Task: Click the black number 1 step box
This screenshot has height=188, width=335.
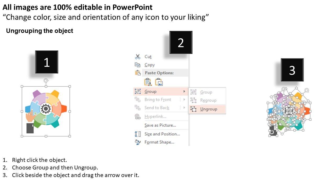Action: tap(47, 62)
